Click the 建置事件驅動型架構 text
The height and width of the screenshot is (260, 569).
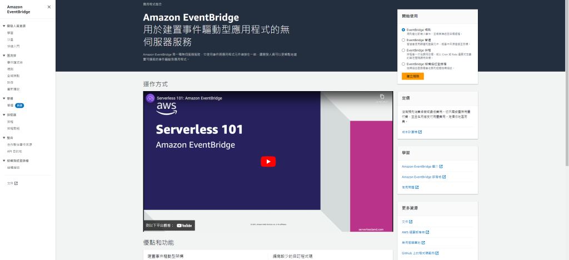click(x=166, y=256)
